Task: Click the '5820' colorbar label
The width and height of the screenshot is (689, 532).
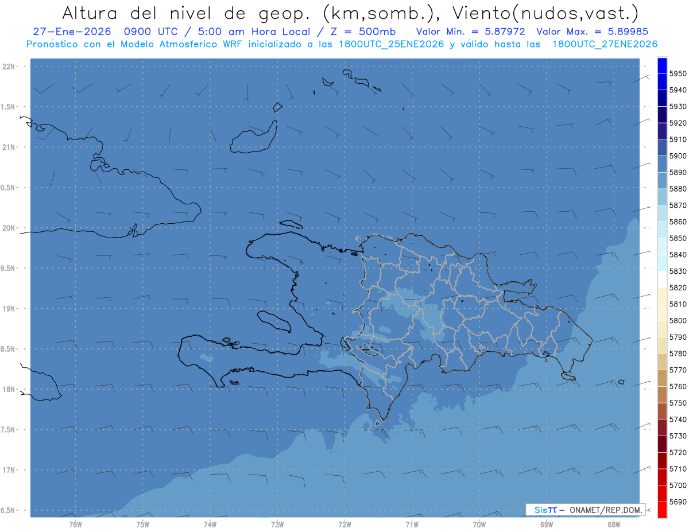Action: click(x=678, y=288)
